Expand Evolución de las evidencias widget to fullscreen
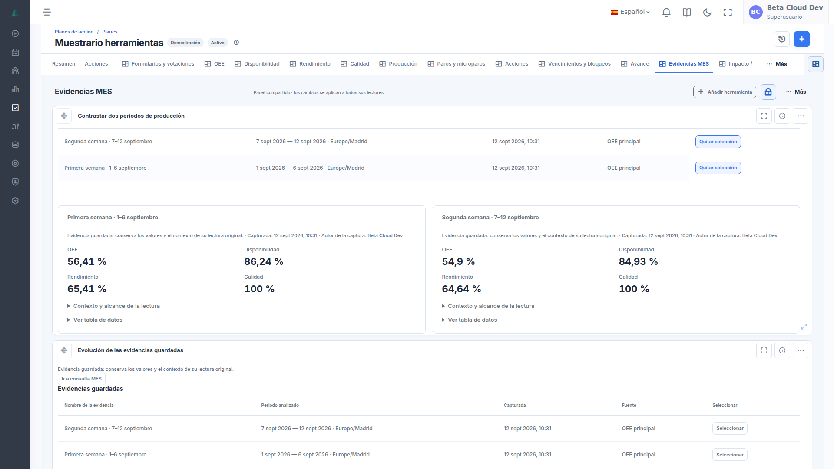This screenshot has height=469, width=834. (x=764, y=350)
